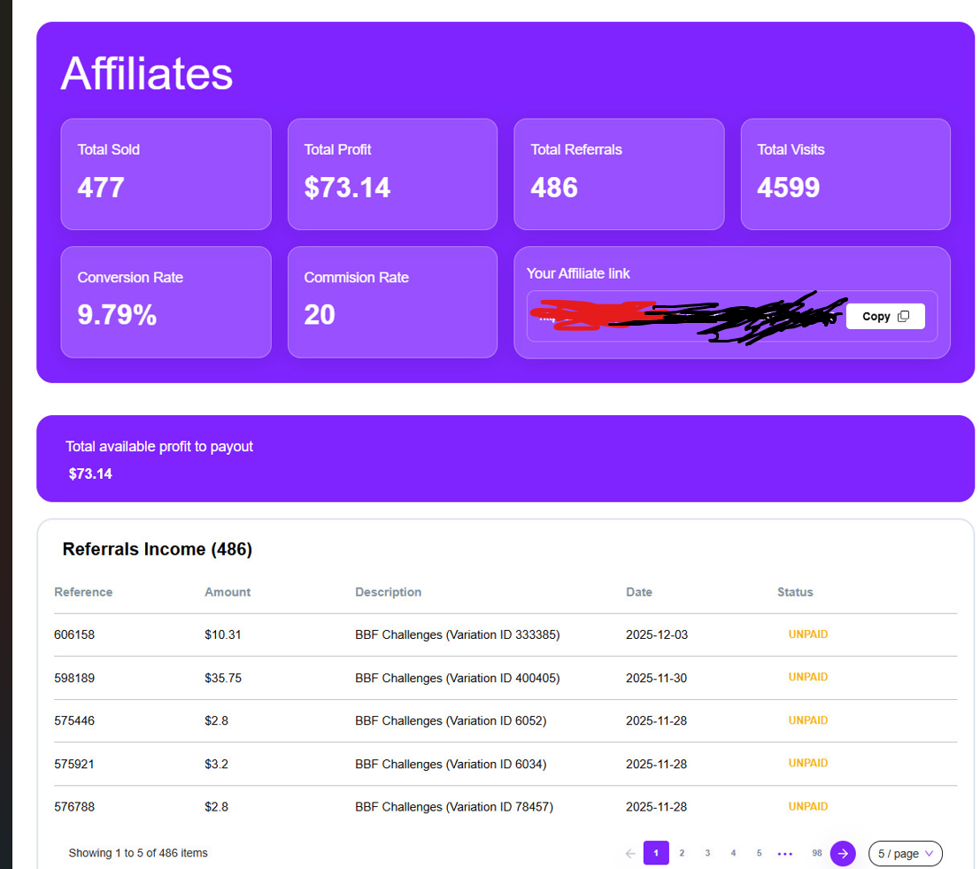Click the Total Profit stat card
The height and width of the screenshot is (869, 980).
coord(392,173)
